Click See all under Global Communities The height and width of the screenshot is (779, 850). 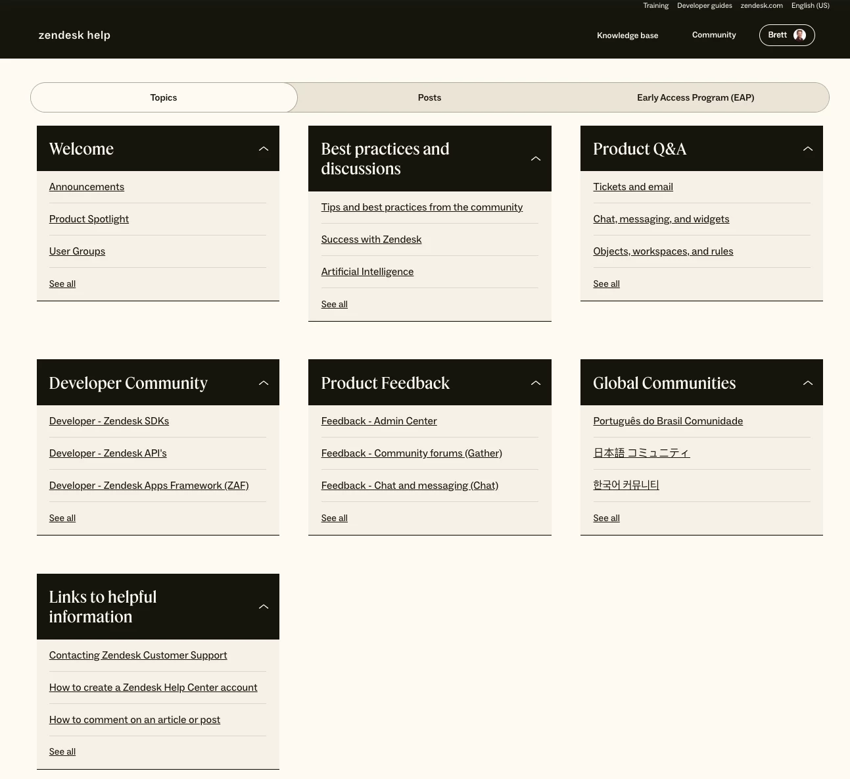tap(606, 518)
